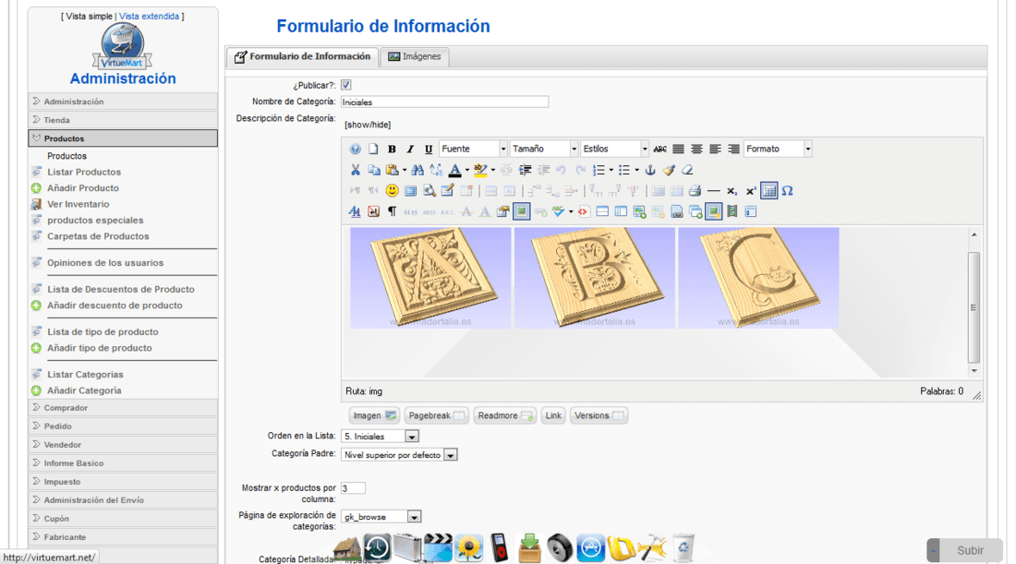The image size is (1016, 564).
Task: Apply underline formatting in the editor
Action: click(x=429, y=149)
